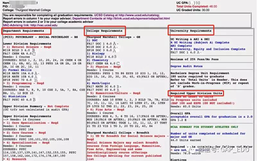The width and height of the screenshot is (257, 161).
Task: Open the Department Contacts link
Action: click(121, 18)
